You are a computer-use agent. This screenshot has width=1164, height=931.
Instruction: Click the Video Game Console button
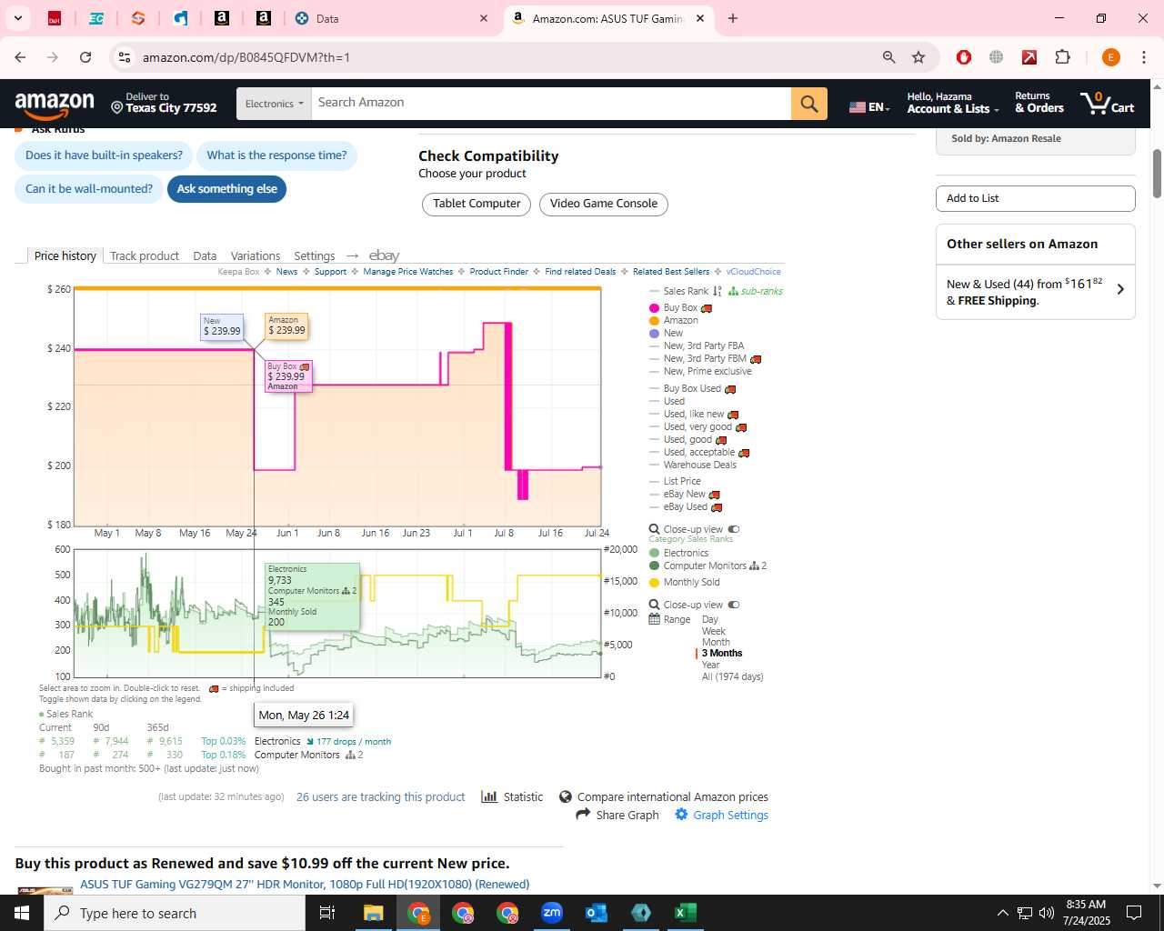point(604,204)
